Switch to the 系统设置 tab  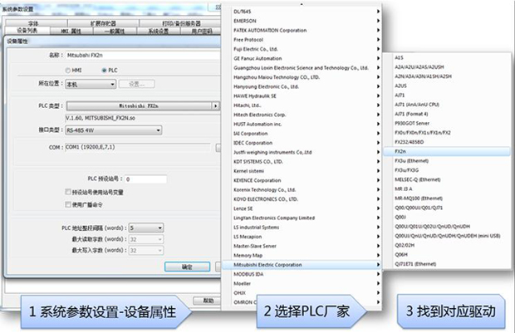(x=159, y=32)
